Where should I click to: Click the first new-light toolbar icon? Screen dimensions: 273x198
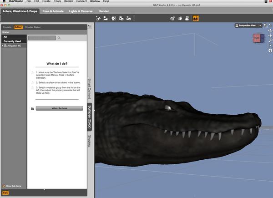[98, 18]
